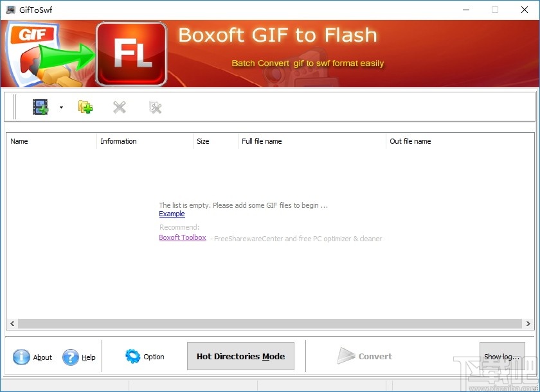This screenshot has width=540, height=392.
Task: Click the Convert play icon button
Action: (x=364, y=356)
